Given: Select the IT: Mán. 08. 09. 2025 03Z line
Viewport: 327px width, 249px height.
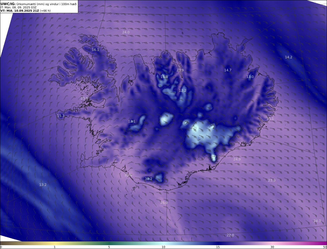Looking at the screenshot, I should click(x=19, y=7).
